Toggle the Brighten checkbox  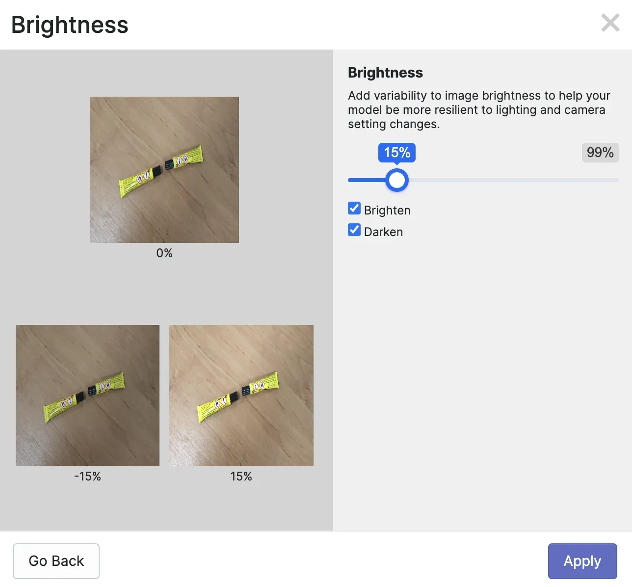point(354,209)
